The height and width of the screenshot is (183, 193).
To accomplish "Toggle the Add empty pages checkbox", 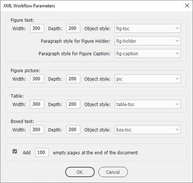I will tap(15, 151).
